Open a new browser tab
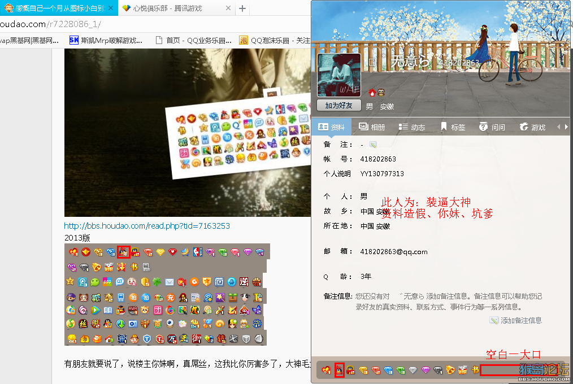Screen dimensions: 573x384 (242, 8)
